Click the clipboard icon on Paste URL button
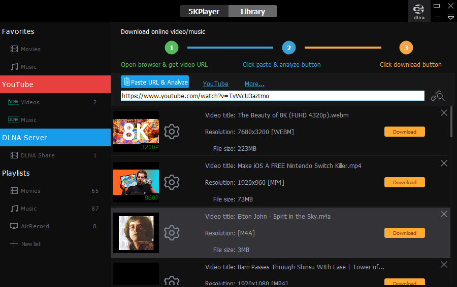 coord(127,82)
